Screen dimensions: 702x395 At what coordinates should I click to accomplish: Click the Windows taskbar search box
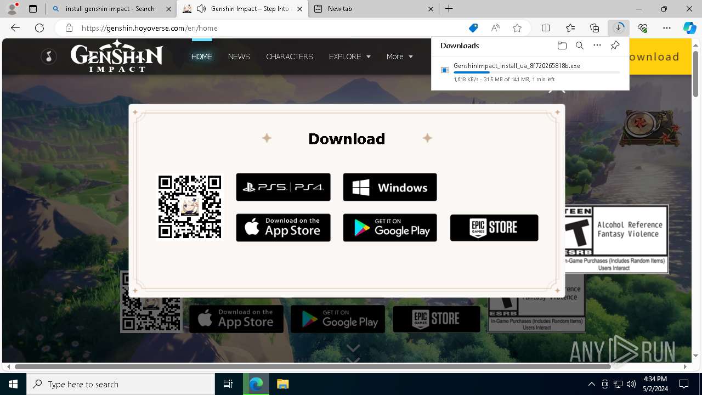tap(121, 384)
